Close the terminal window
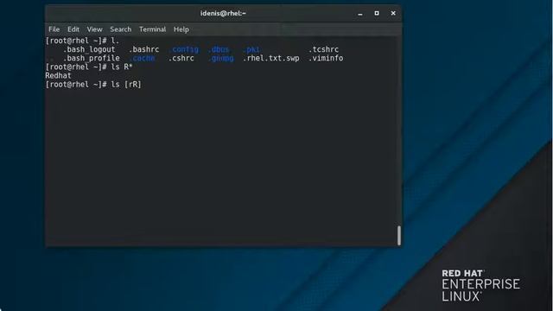The image size is (553, 311). tap(393, 13)
